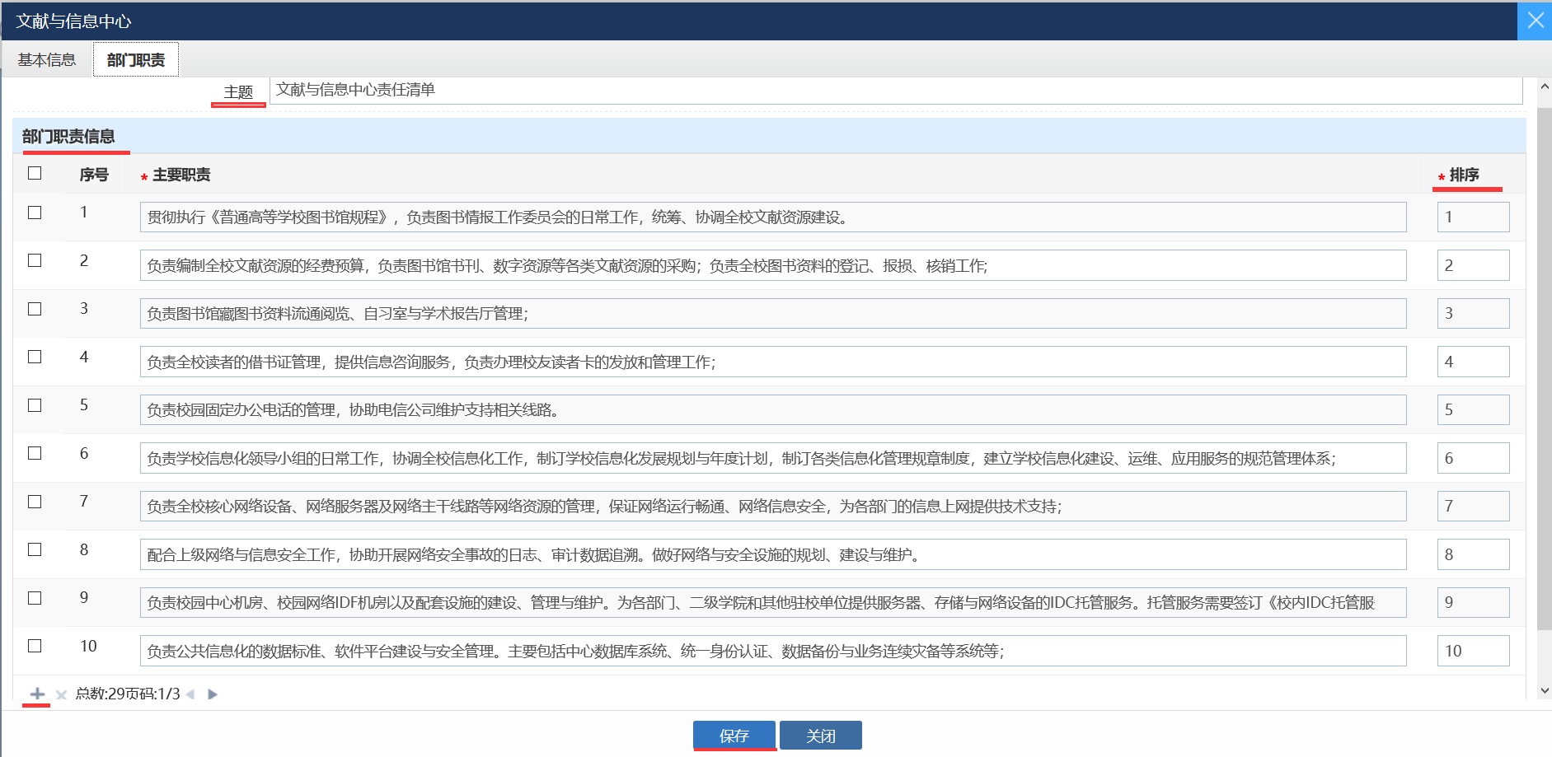
Task: Click the 排序 field showing 10
Action: [x=1473, y=651]
